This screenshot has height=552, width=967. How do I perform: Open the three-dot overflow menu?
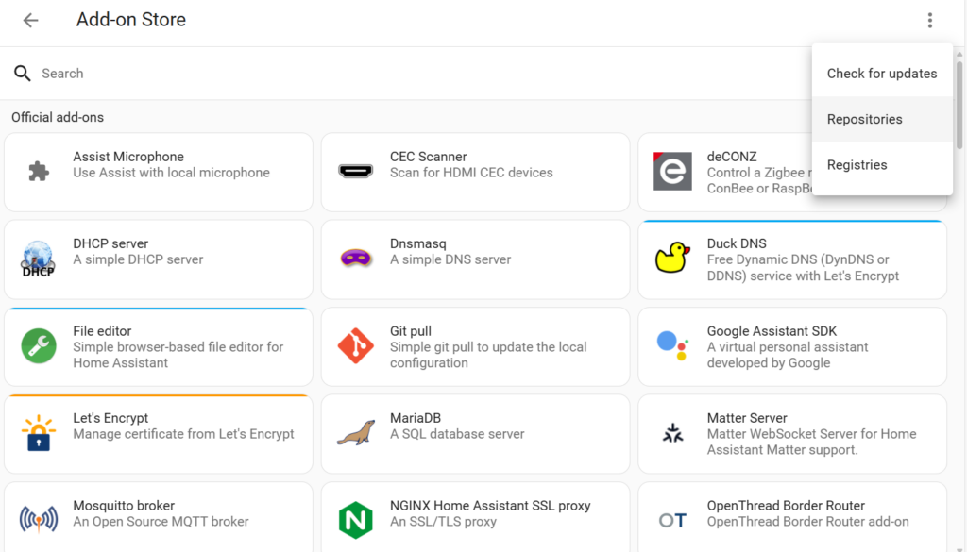pyautogui.click(x=930, y=21)
